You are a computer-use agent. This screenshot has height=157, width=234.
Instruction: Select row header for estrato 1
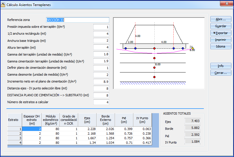click(15, 129)
